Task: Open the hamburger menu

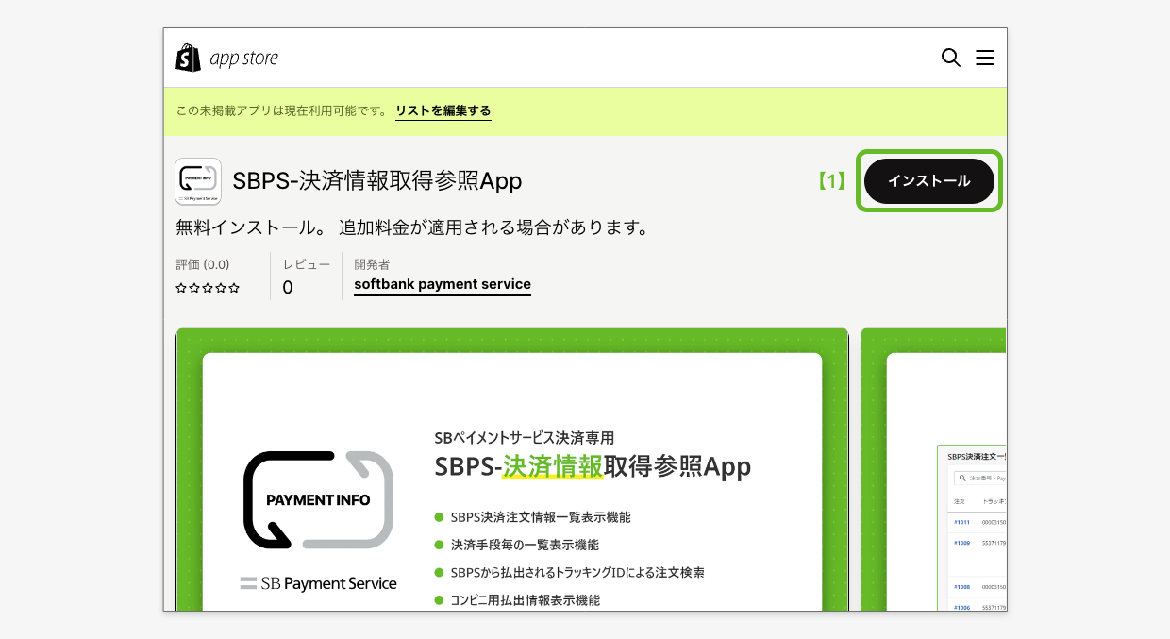Action: [985, 58]
